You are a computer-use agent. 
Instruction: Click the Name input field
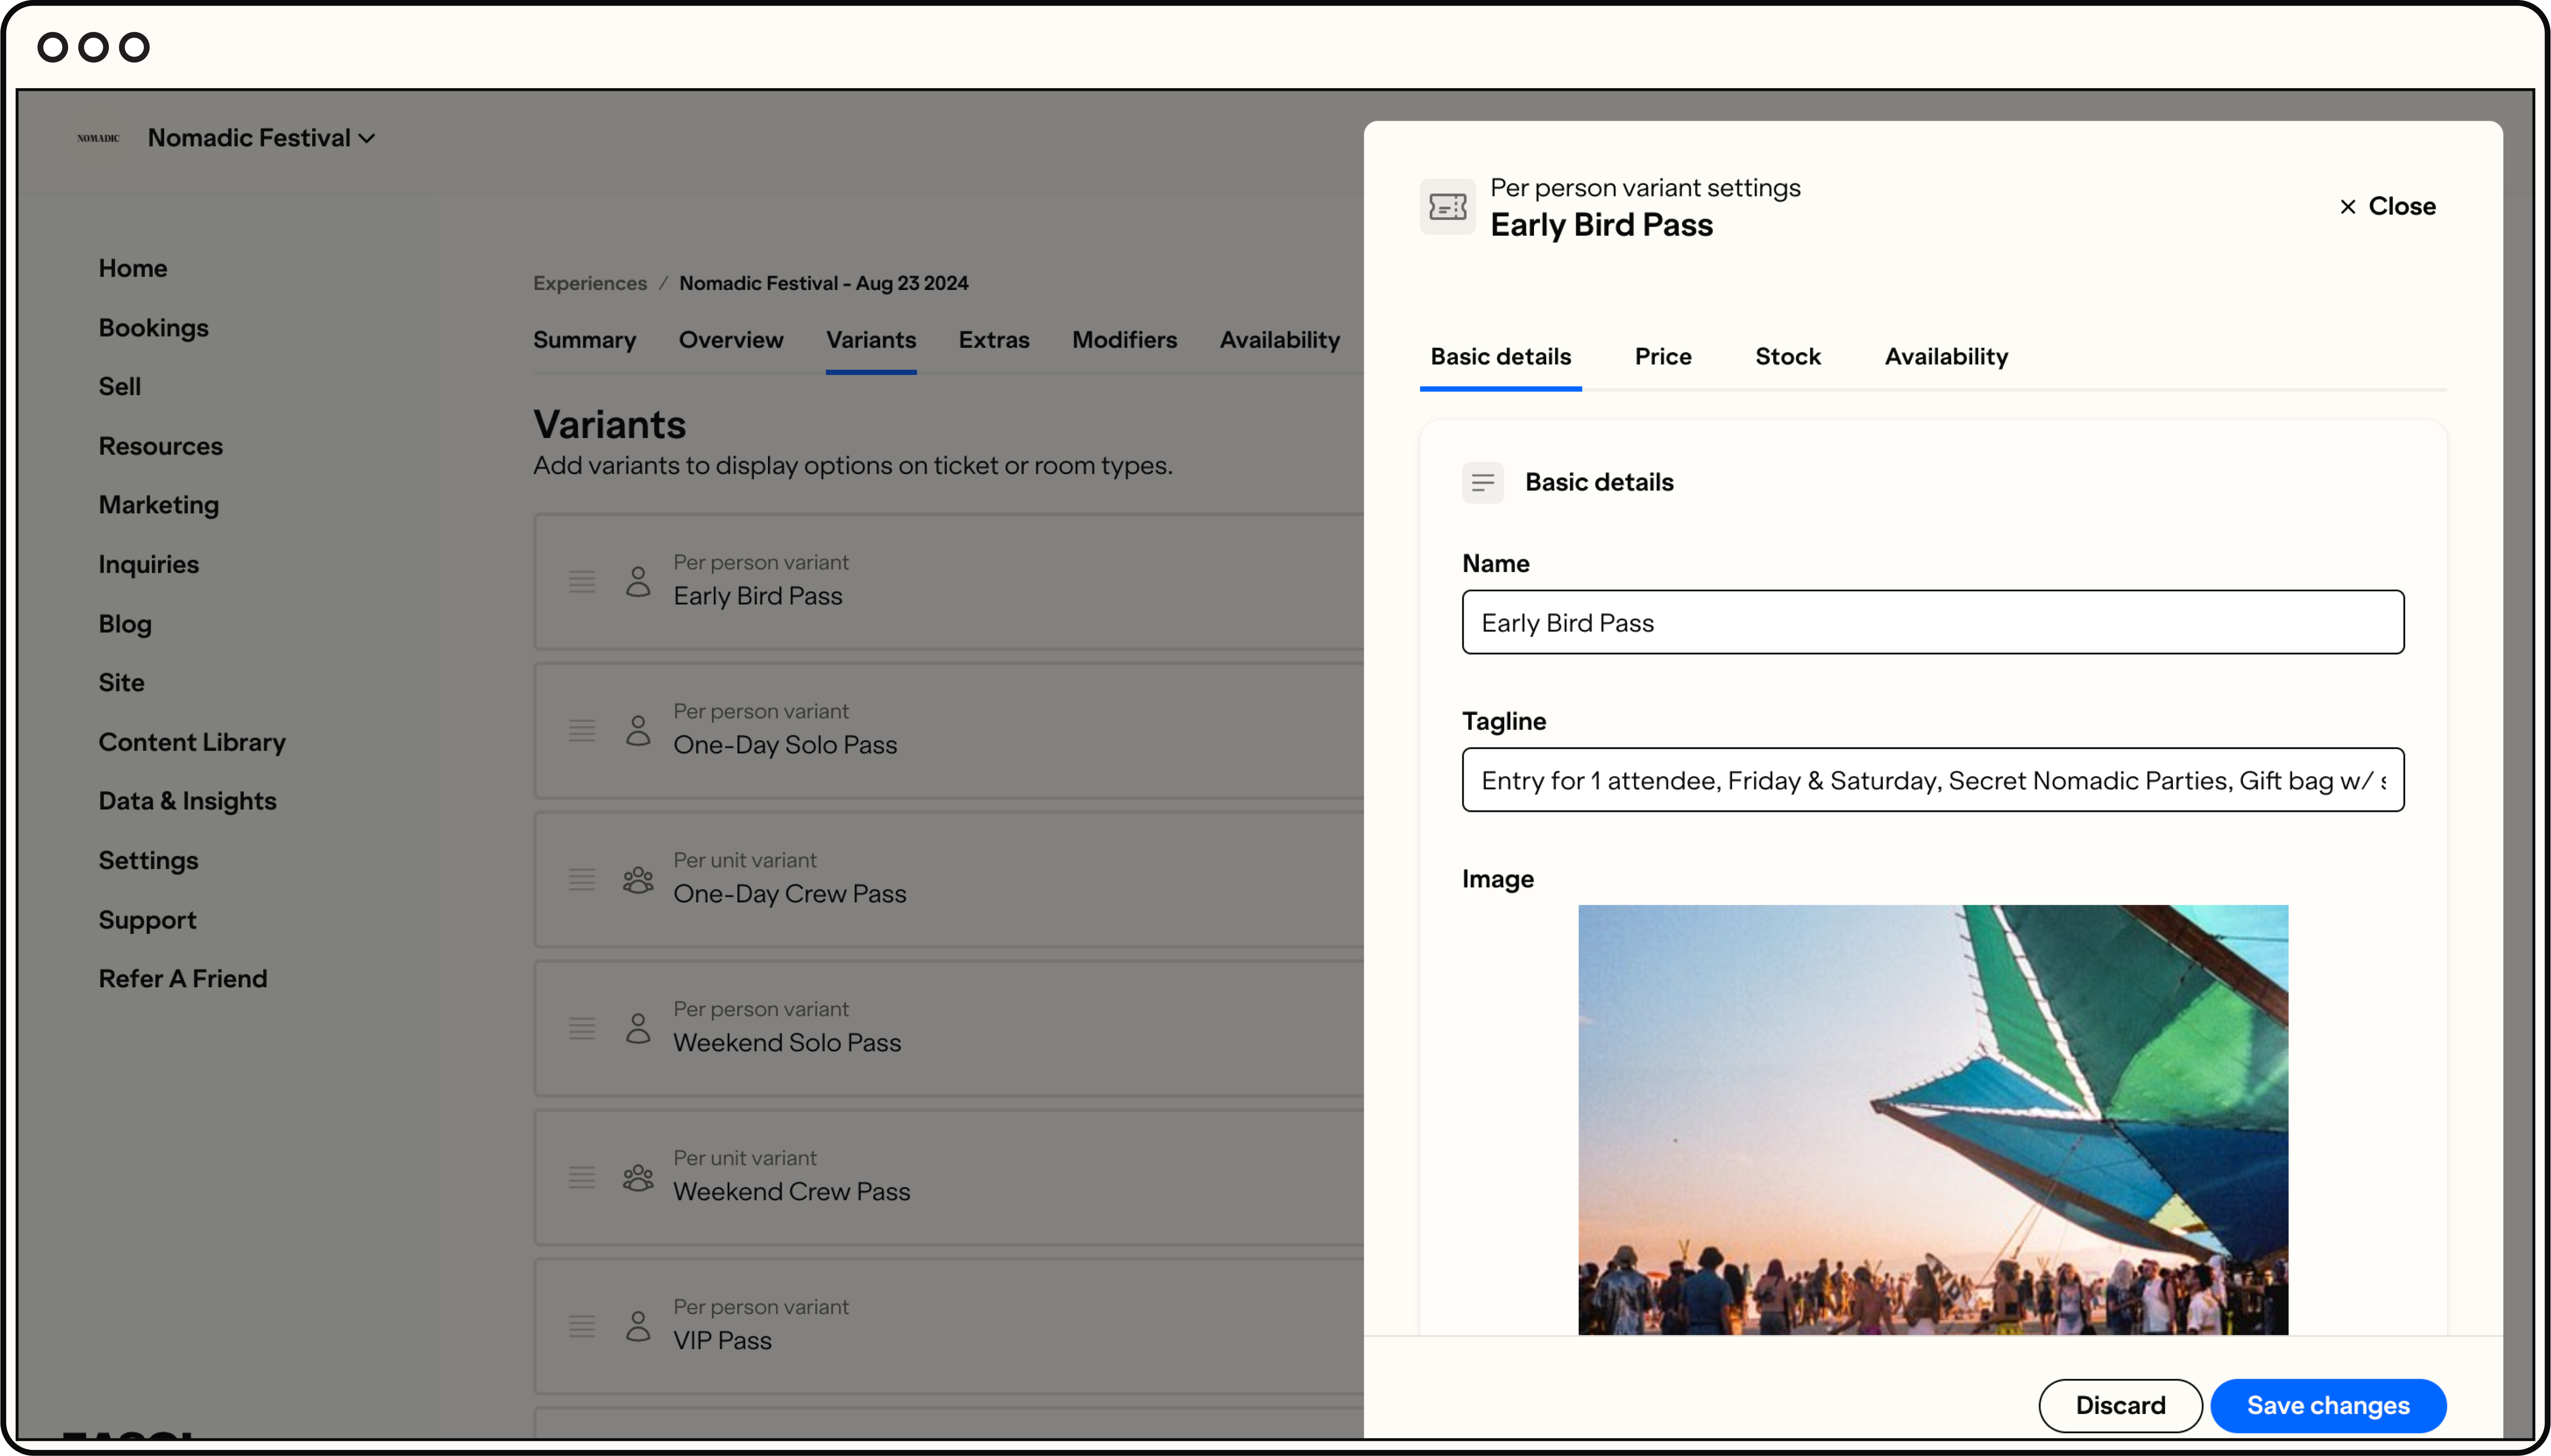pyautogui.click(x=1932, y=622)
